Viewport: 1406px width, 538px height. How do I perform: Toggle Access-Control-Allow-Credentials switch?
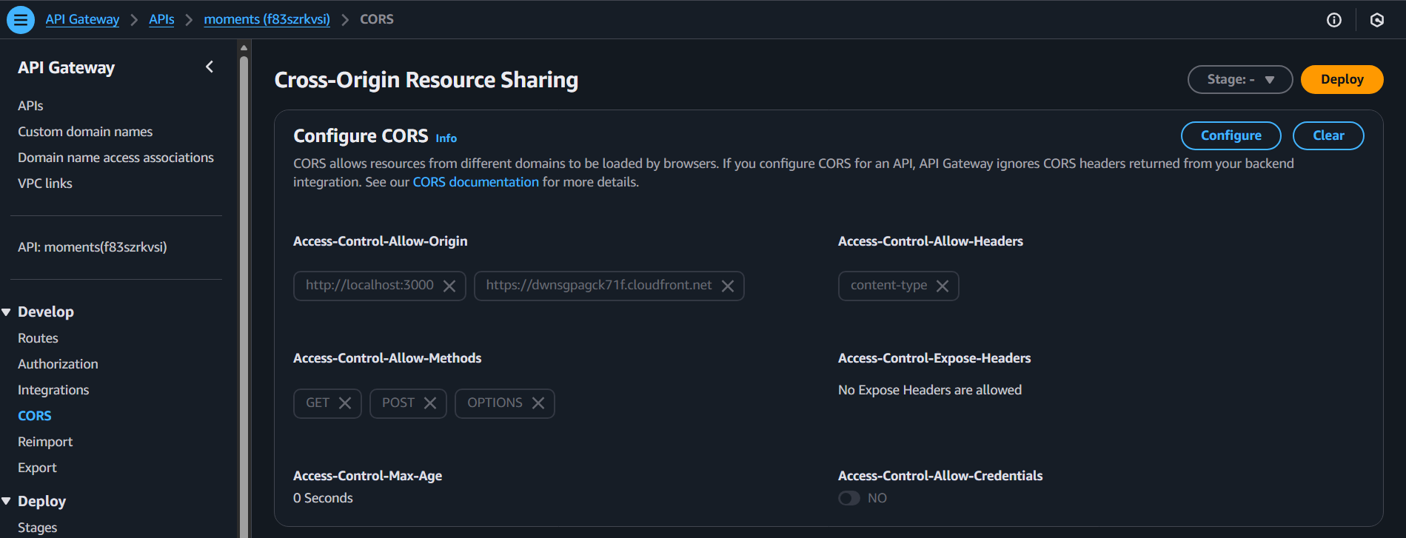[x=849, y=498]
